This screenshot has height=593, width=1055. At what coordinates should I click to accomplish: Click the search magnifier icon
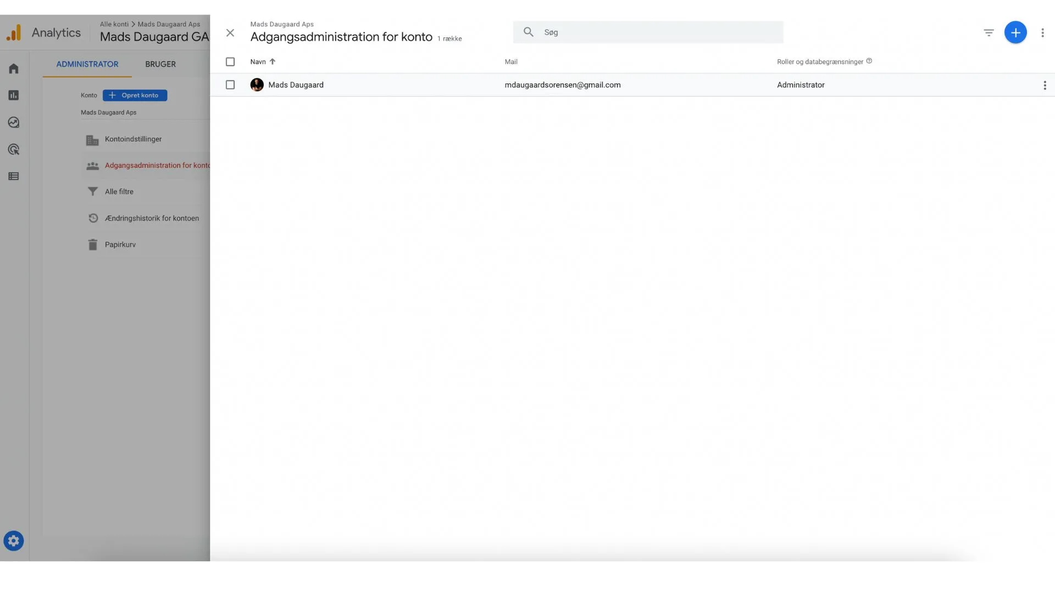coord(529,32)
